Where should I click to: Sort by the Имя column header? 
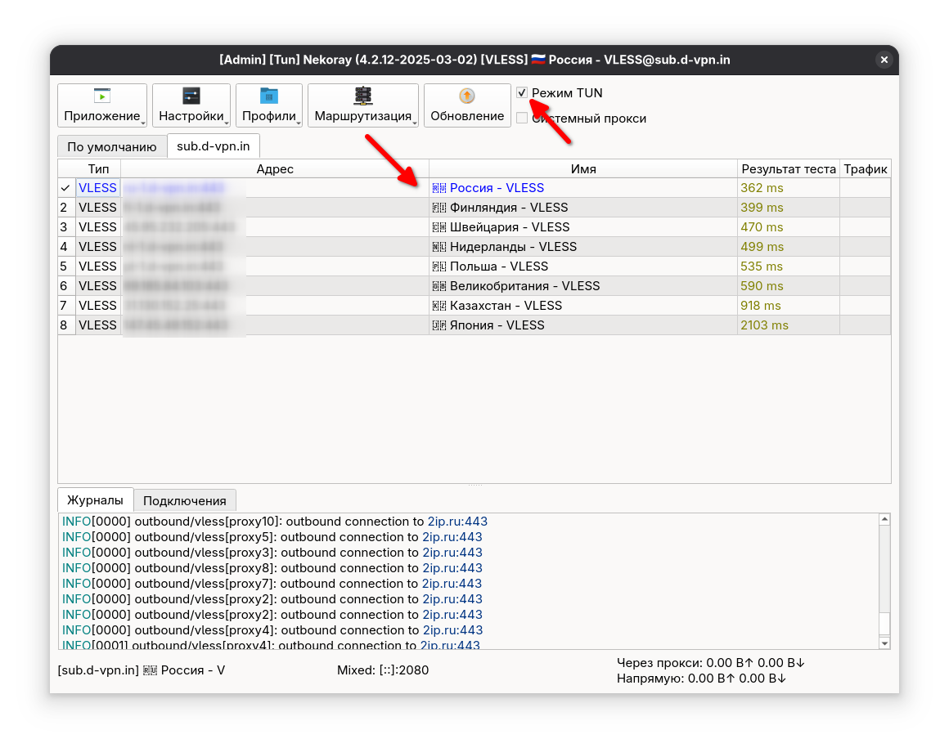pyautogui.click(x=583, y=168)
